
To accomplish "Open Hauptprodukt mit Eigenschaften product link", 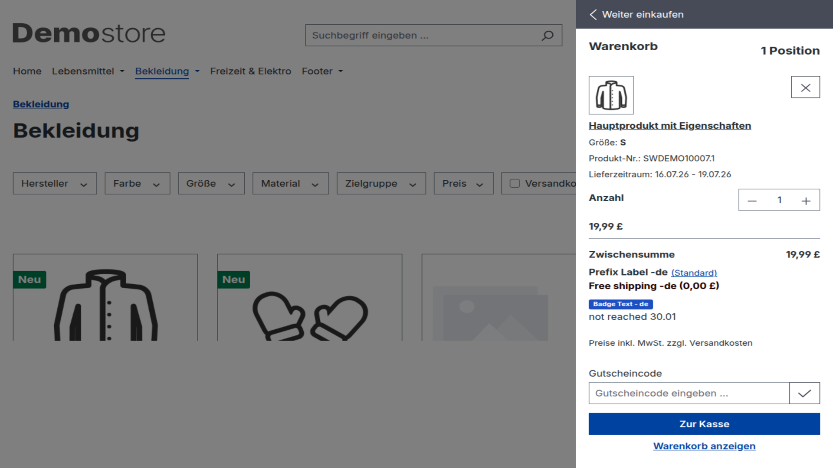I will point(670,126).
